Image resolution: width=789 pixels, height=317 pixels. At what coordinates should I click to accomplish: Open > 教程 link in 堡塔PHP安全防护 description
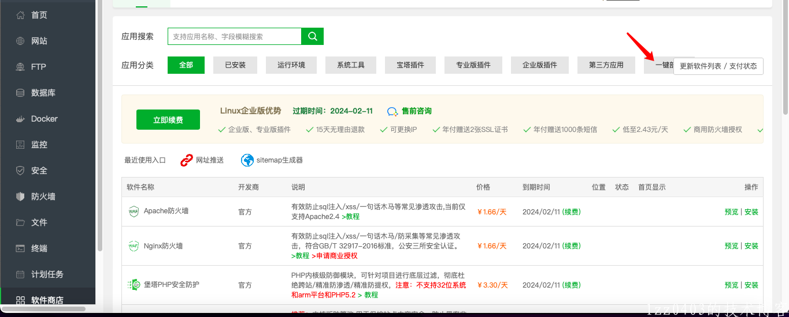pos(368,295)
